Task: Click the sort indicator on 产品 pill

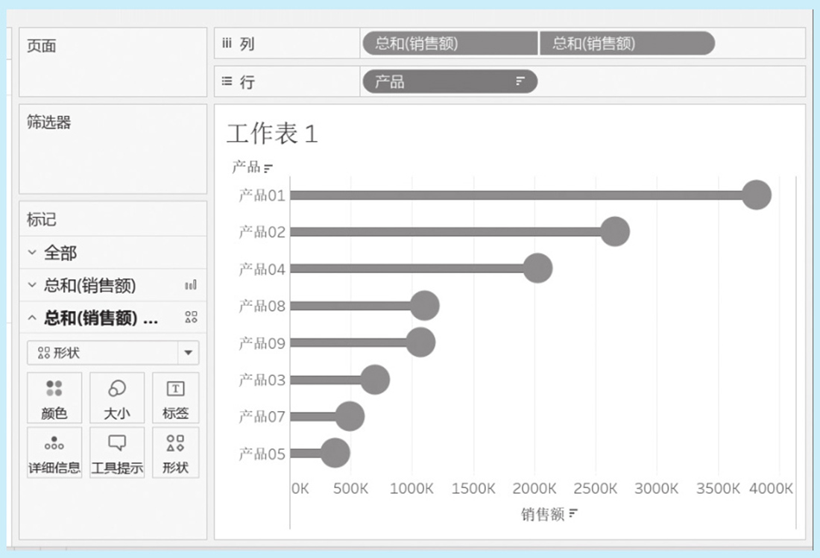Action: click(x=520, y=81)
